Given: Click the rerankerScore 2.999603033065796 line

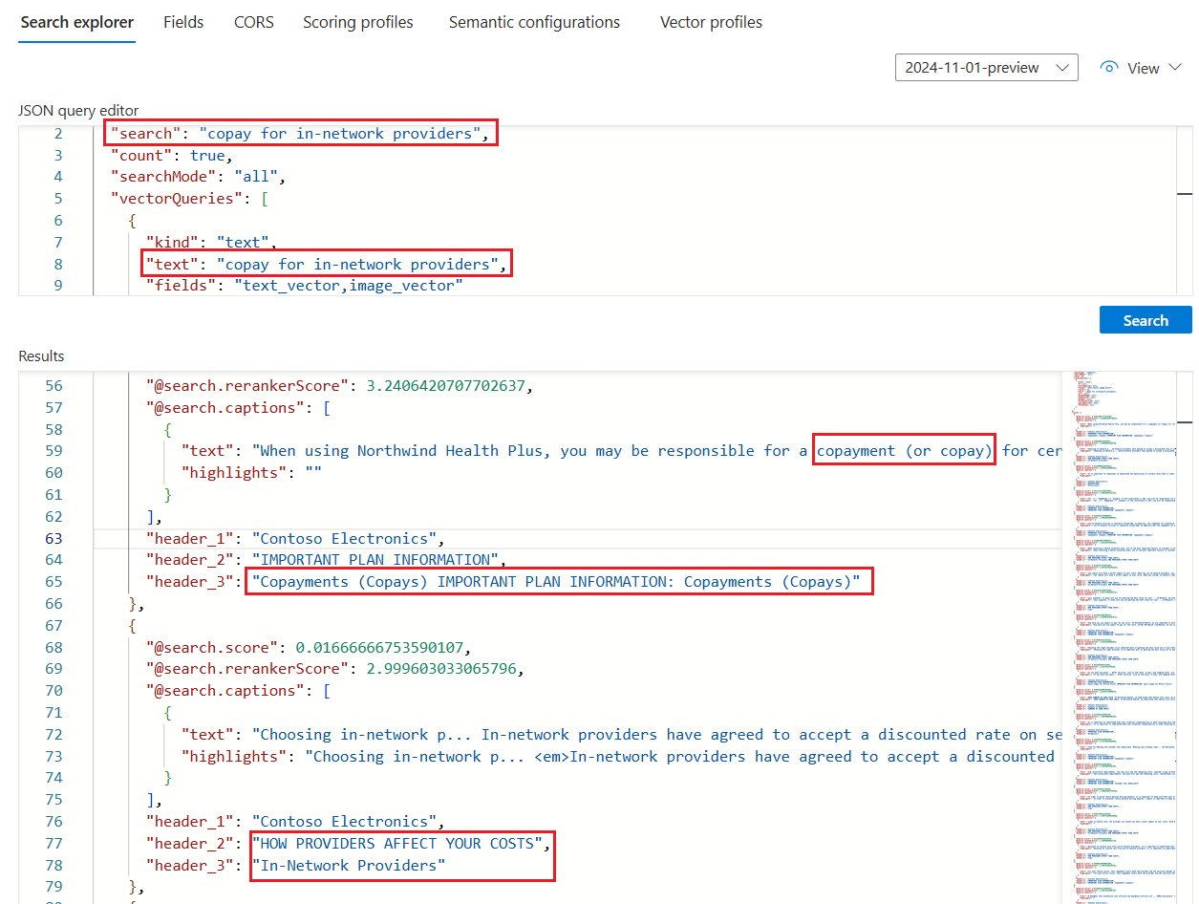Looking at the screenshot, I should [x=334, y=669].
